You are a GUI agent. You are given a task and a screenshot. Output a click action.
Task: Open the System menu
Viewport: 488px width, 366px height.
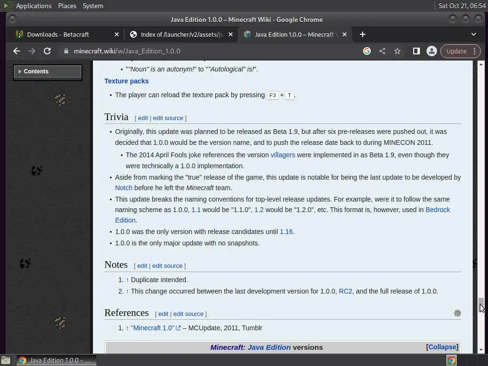[x=93, y=6]
